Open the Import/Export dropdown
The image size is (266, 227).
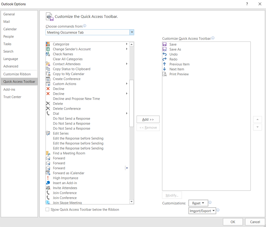tap(202, 211)
